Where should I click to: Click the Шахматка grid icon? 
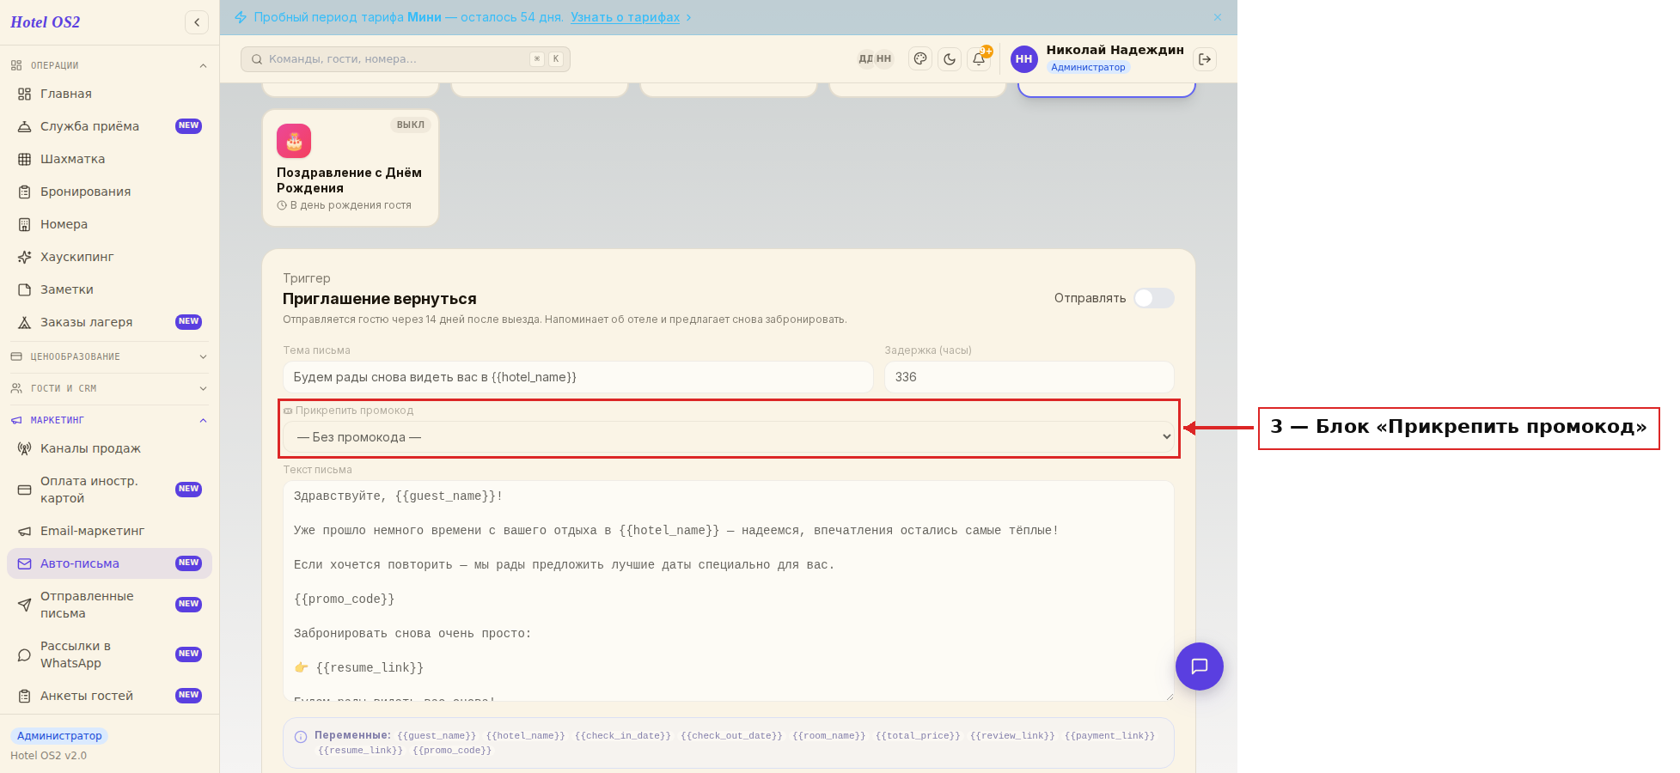pos(25,159)
